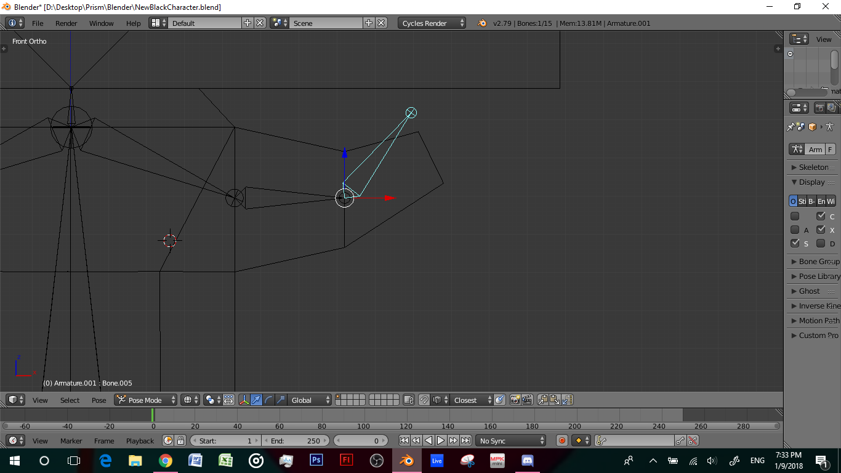Select Stick bone display type
Viewport: 841px width, 473px height.
[x=802, y=201]
